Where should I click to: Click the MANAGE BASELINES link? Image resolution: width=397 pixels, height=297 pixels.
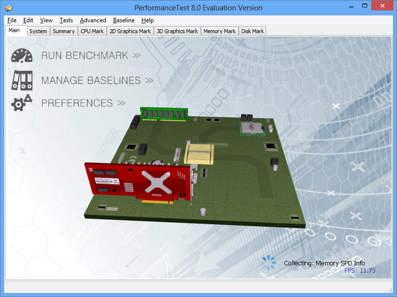[97, 81]
